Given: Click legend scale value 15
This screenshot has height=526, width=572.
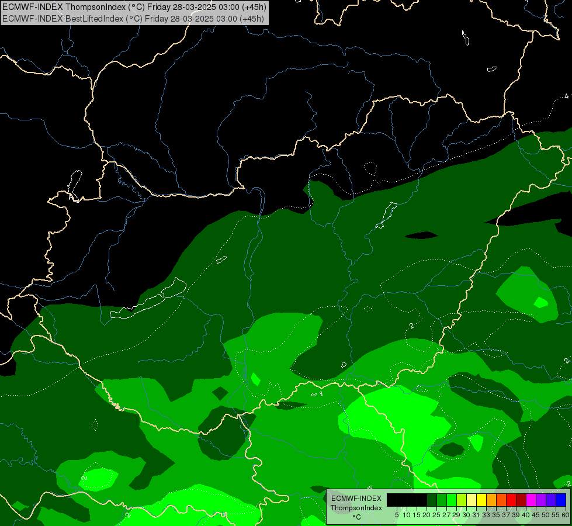Looking at the screenshot, I should pyautogui.click(x=417, y=515).
